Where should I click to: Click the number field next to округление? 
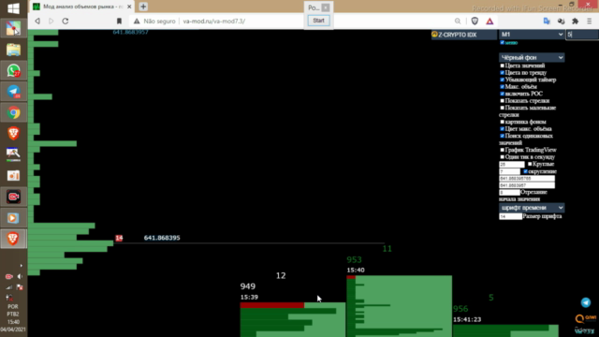509,171
